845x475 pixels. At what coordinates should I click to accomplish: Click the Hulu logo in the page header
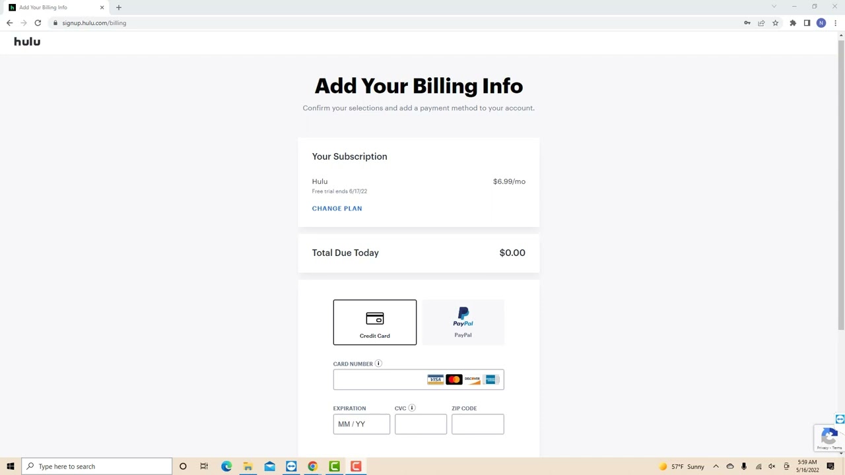click(x=27, y=42)
